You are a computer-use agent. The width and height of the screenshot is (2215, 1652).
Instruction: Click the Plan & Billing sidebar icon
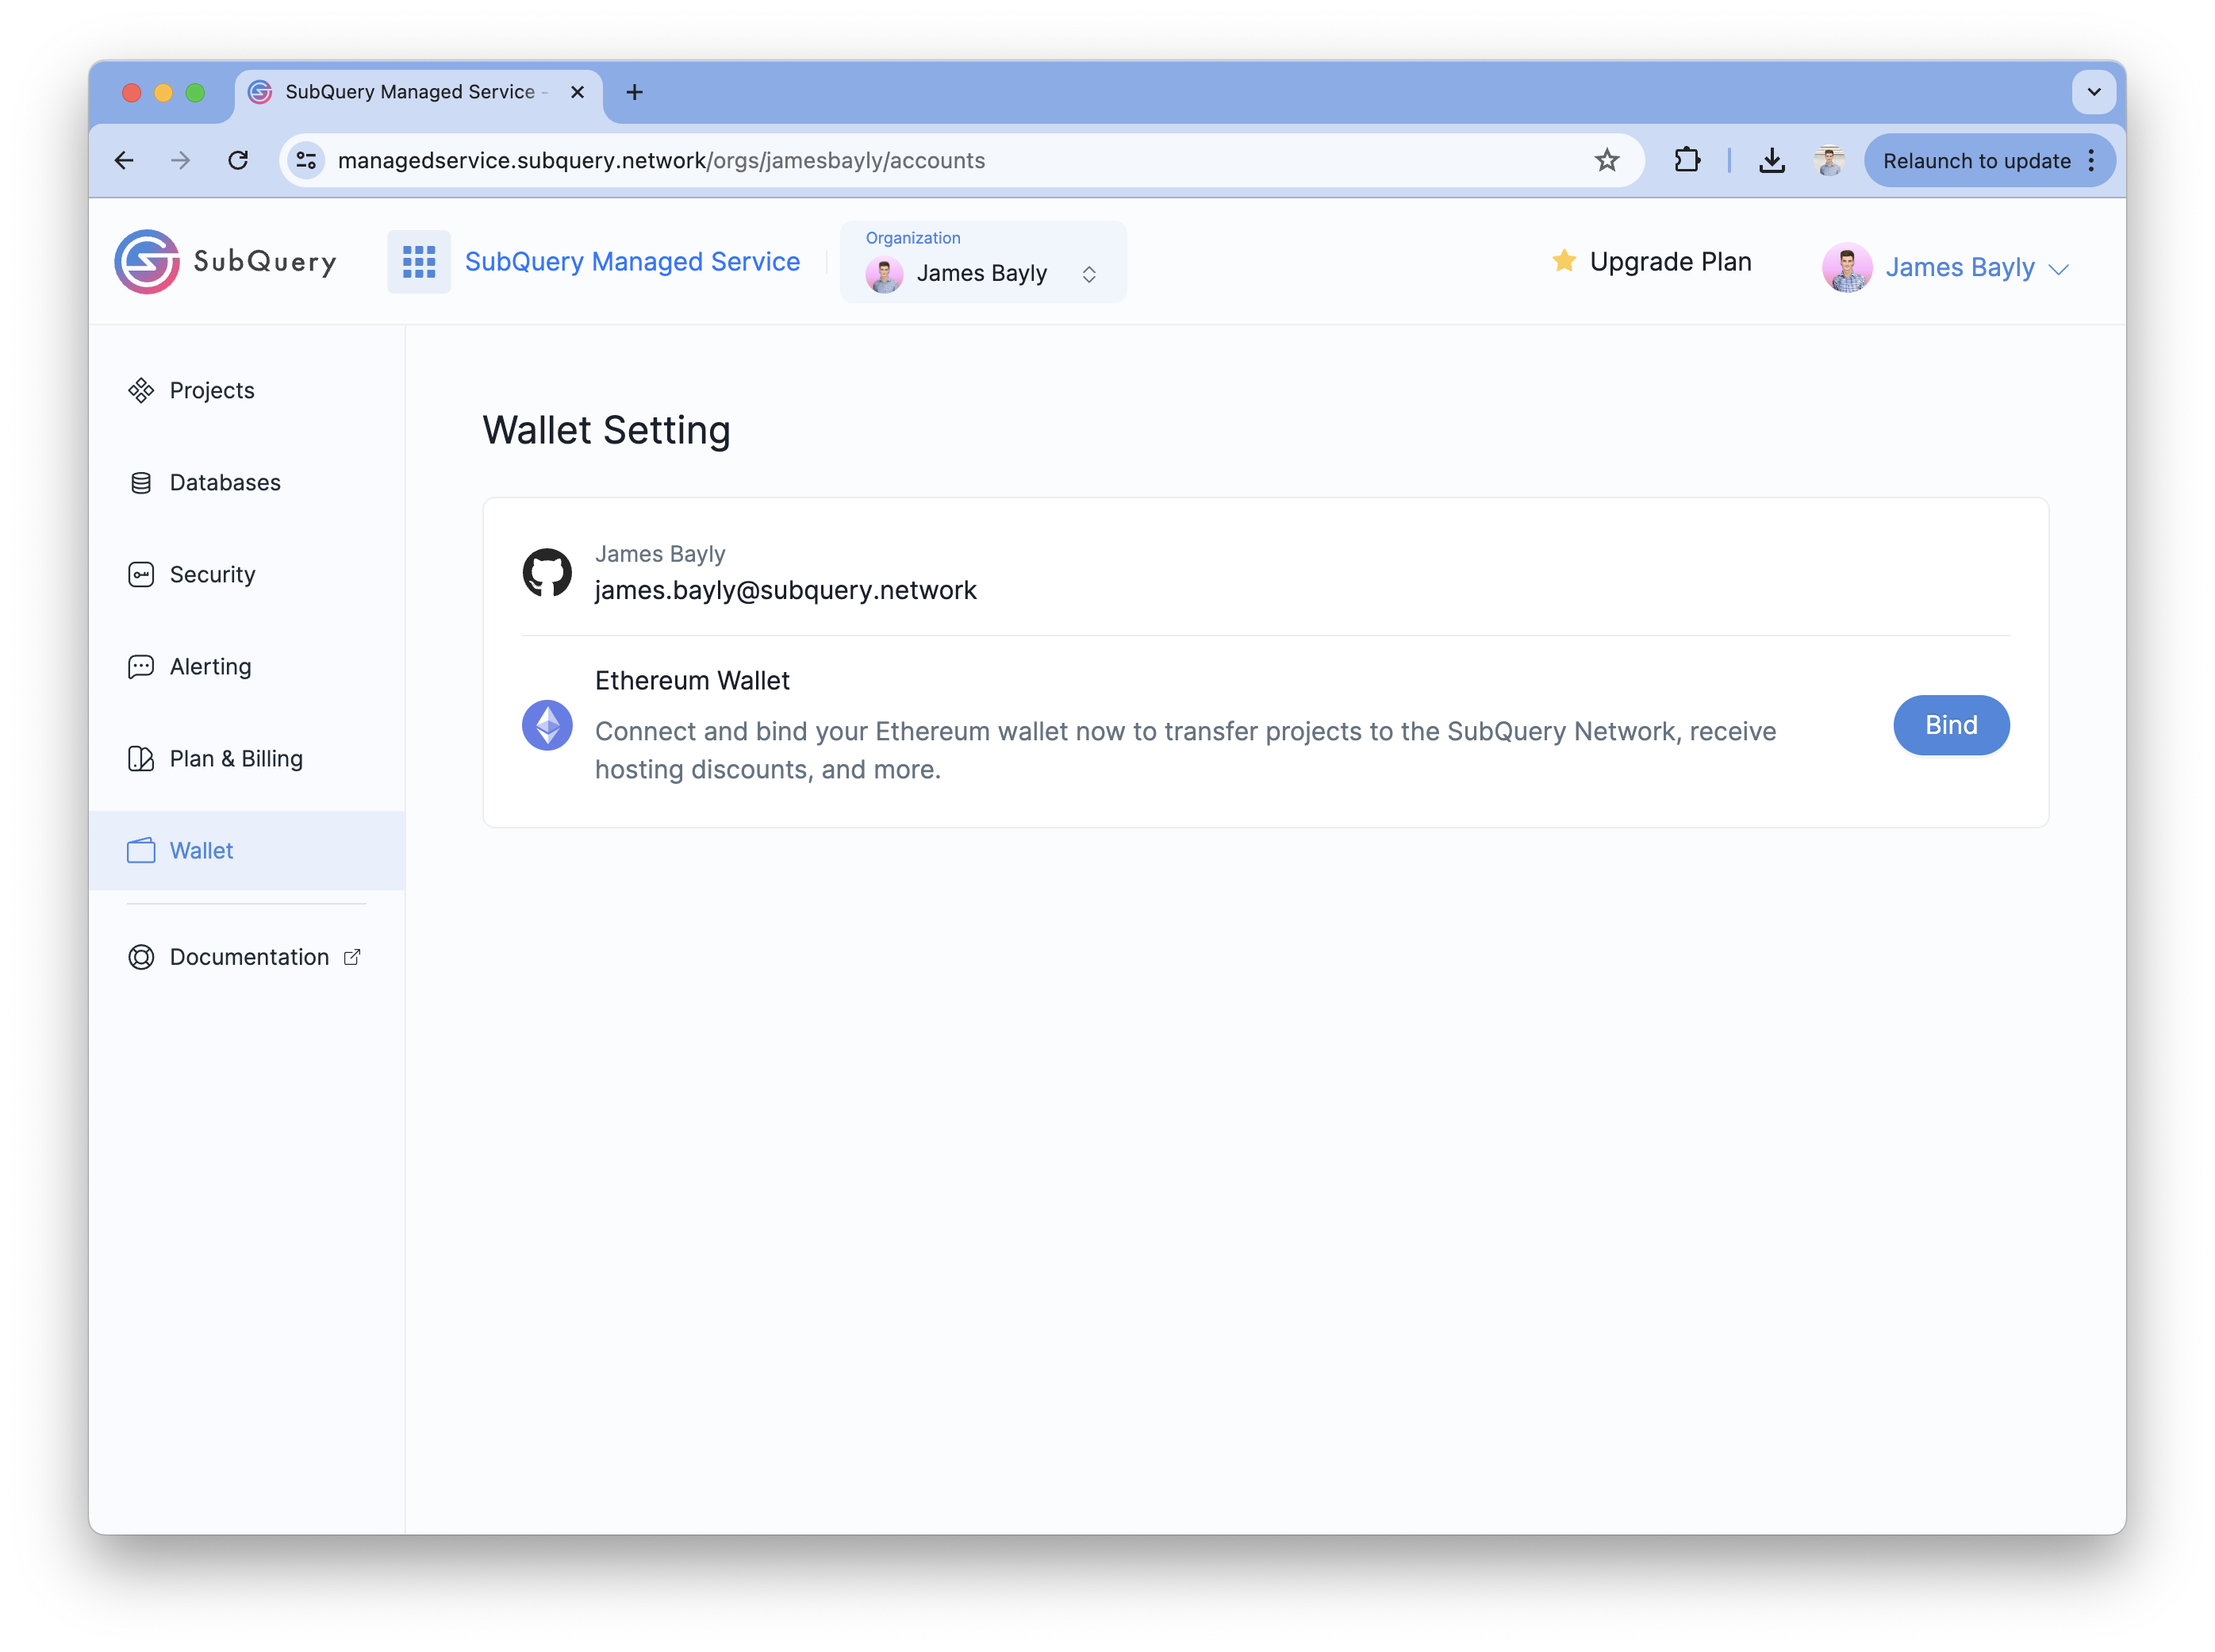coord(140,759)
